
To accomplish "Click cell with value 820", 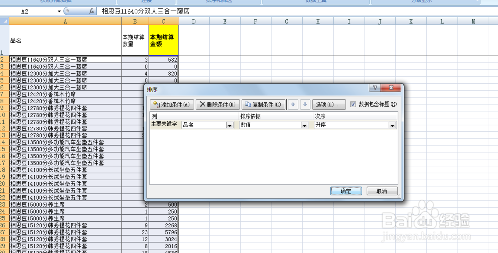I will click(163, 73).
